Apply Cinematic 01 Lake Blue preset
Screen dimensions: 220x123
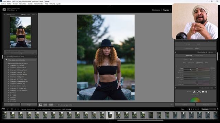[x=17, y=65]
